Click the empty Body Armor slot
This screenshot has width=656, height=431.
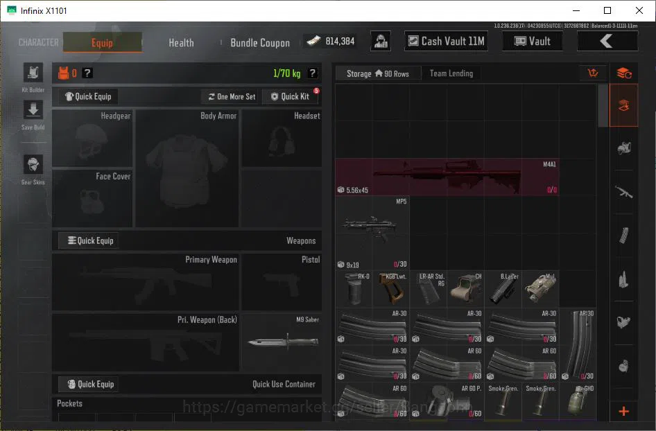187,168
